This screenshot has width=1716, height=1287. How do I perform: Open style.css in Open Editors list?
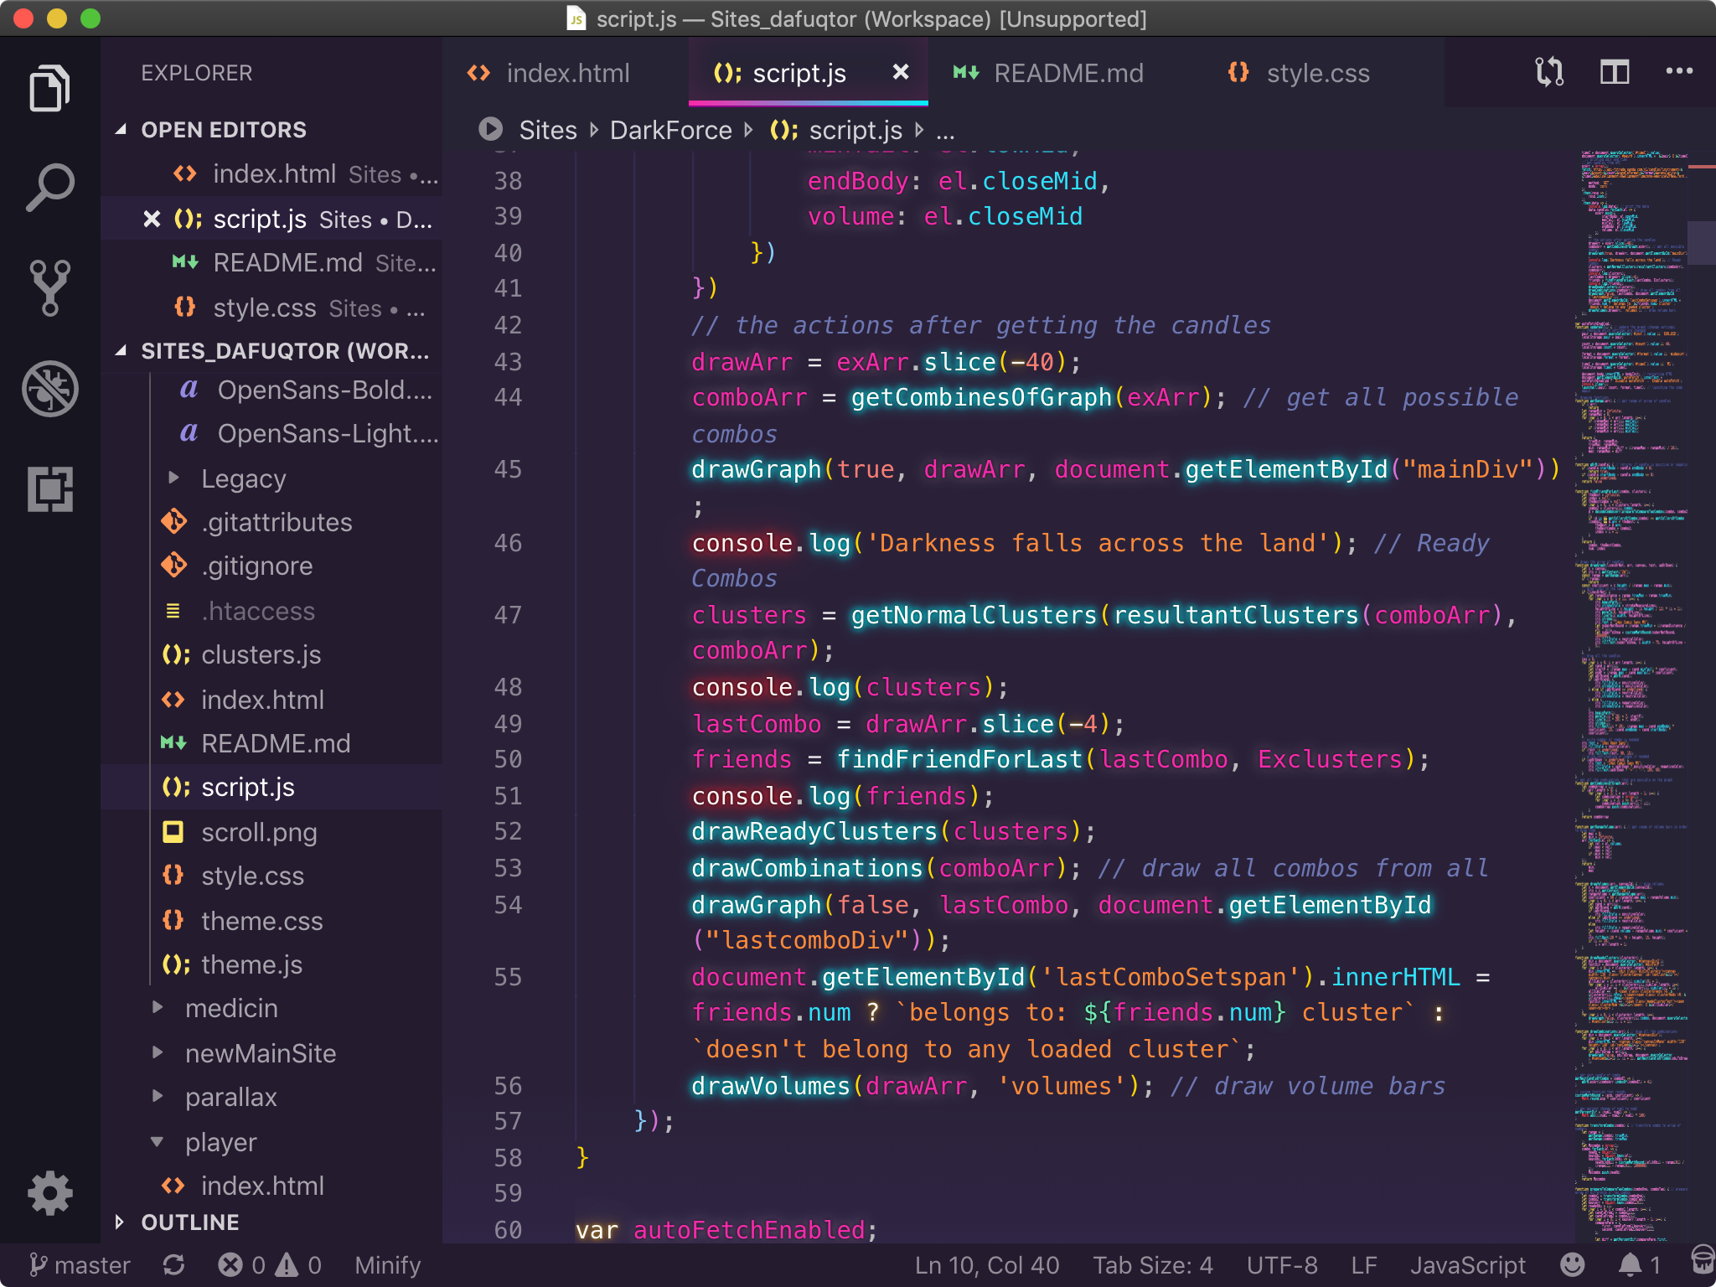click(x=273, y=308)
